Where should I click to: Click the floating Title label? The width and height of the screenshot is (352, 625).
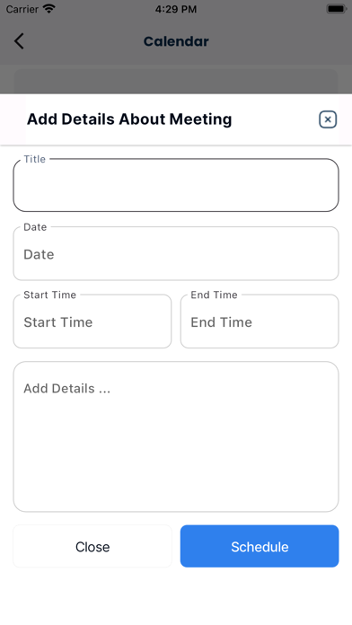click(35, 159)
